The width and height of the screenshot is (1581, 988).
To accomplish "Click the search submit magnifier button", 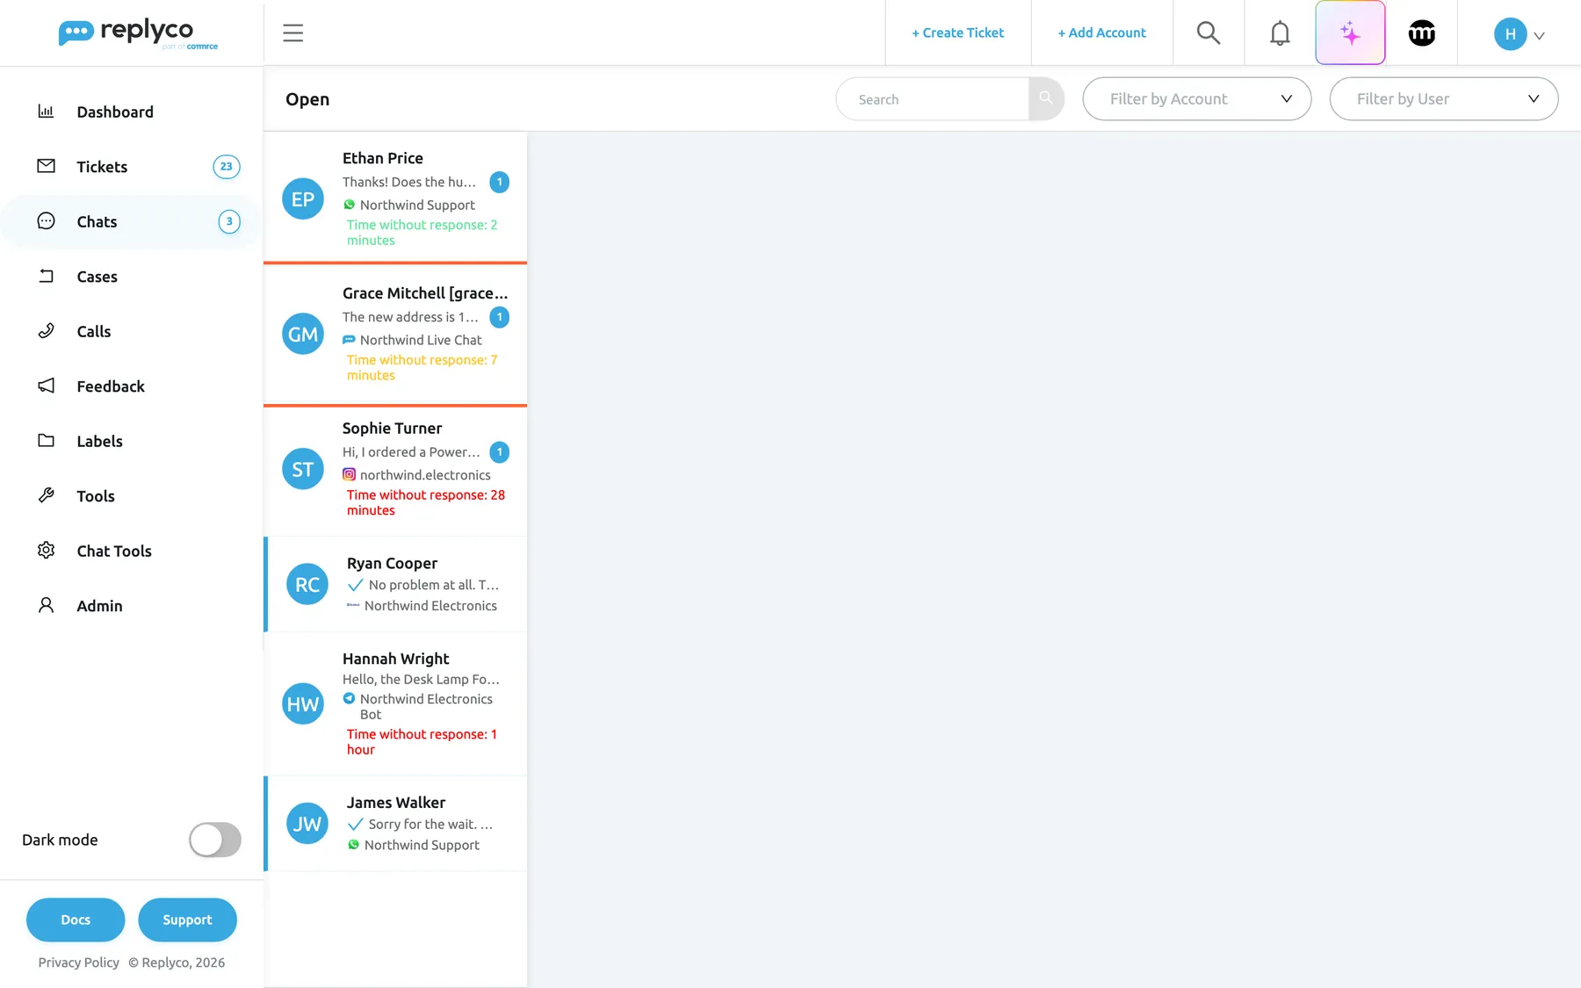I will (x=1046, y=99).
